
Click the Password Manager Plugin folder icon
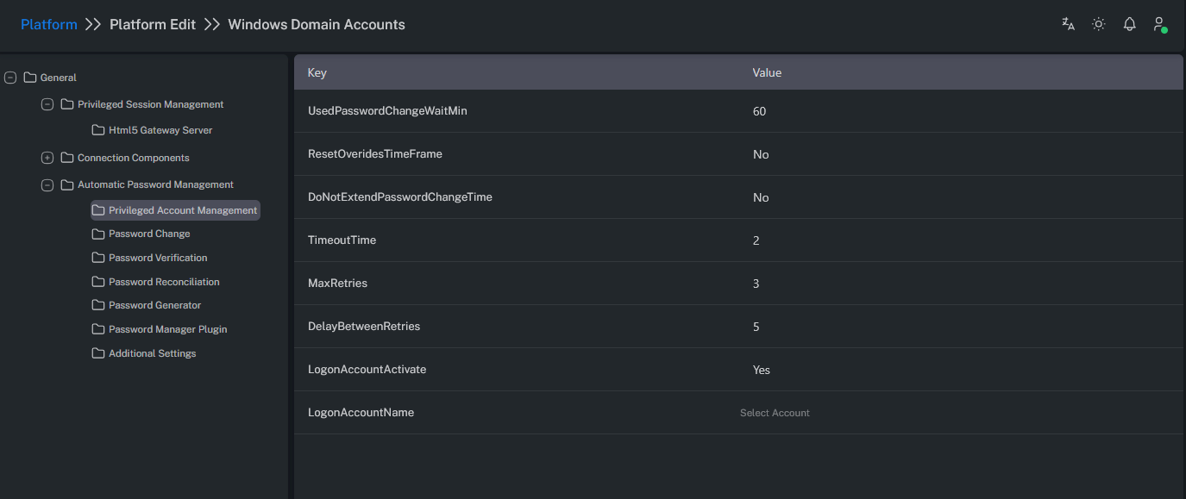click(98, 329)
